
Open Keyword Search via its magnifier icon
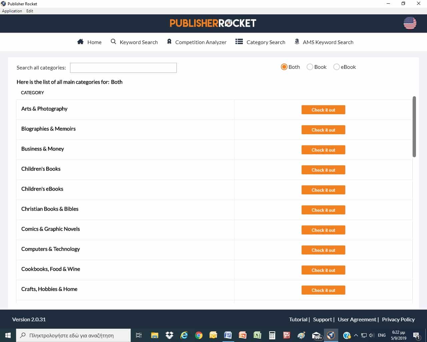click(113, 41)
